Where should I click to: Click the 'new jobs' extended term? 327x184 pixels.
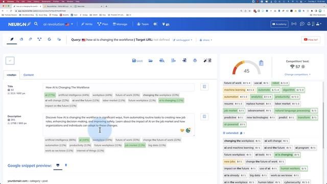(233, 162)
